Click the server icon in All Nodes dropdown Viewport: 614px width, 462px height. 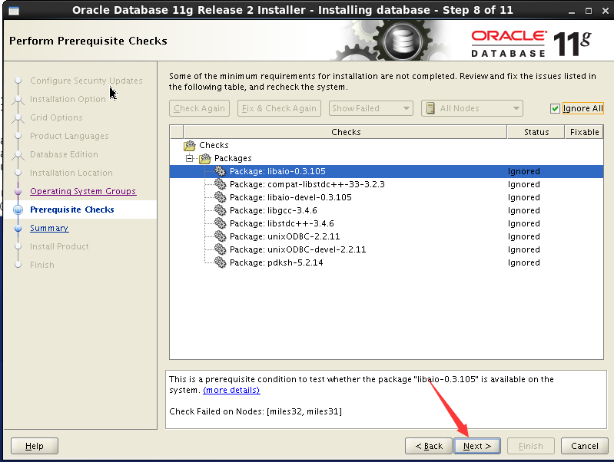coord(430,108)
